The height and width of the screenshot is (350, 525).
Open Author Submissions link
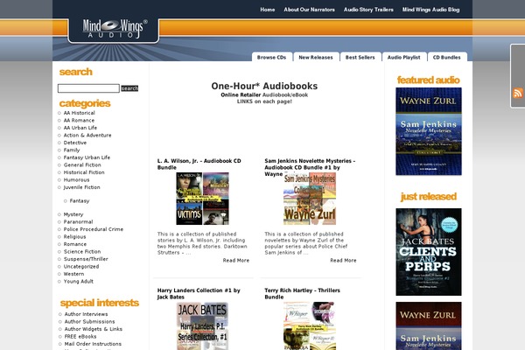[89, 321]
